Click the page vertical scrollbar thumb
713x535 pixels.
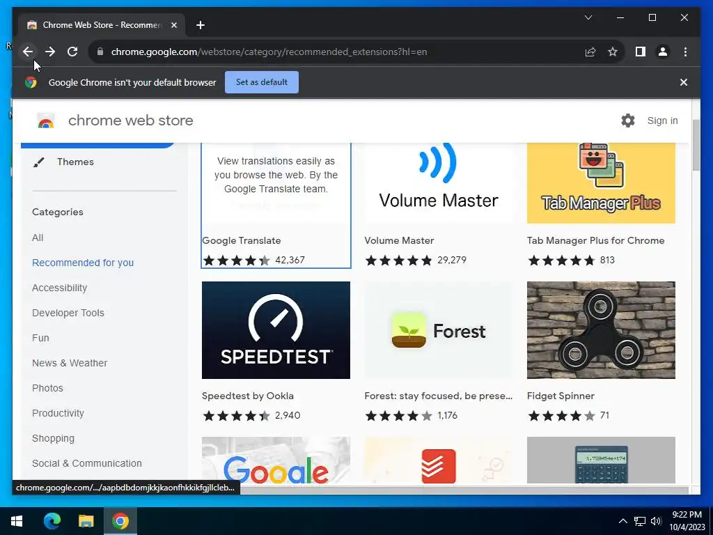(696, 145)
